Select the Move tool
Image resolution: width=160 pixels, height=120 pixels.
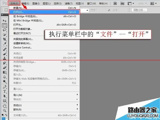point(4,20)
